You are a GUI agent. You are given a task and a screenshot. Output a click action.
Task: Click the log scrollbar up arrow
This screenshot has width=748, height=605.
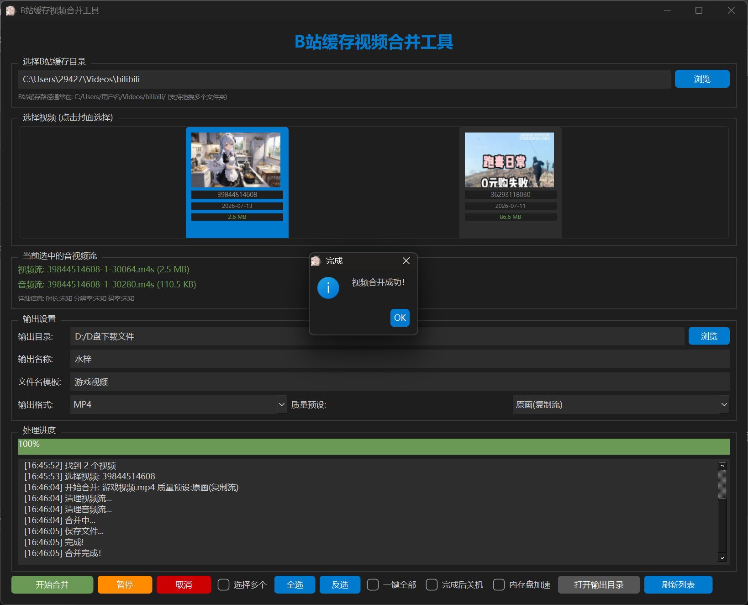tap(722, 466)
